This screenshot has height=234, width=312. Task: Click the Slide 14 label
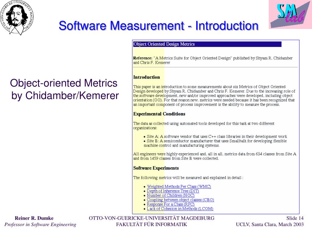click(x=295, y=218)
